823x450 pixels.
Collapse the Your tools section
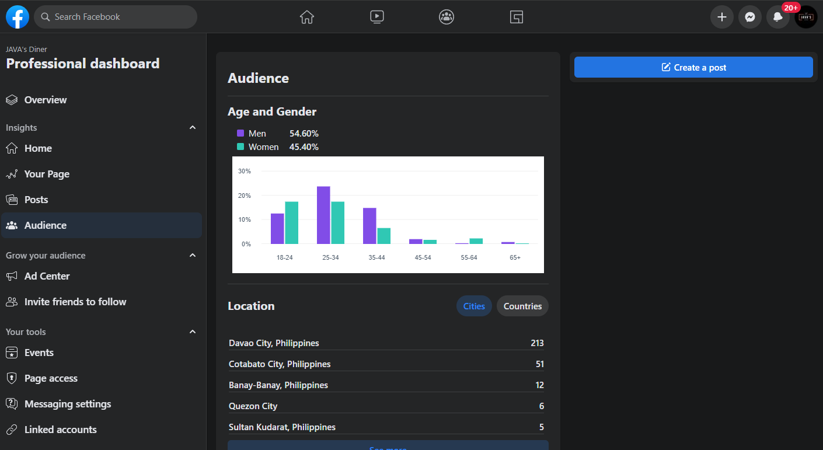tap(193, 332)
